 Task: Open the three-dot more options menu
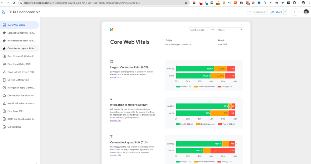coord(294,12)
